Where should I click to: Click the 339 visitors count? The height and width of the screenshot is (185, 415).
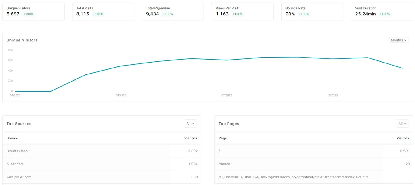(x=194, y=177)
